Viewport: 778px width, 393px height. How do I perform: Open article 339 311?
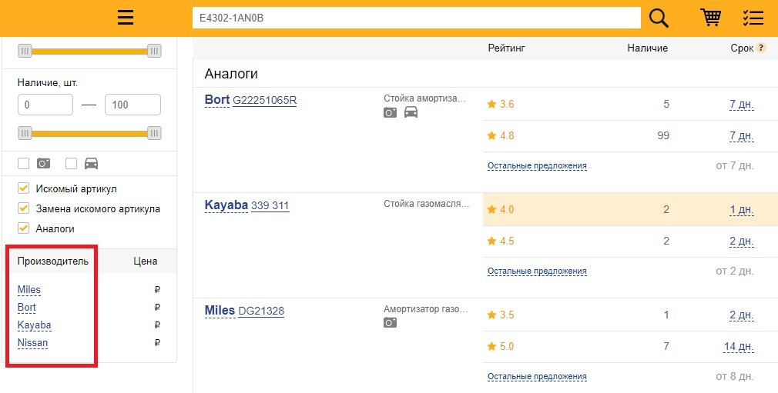coord(270,205)
